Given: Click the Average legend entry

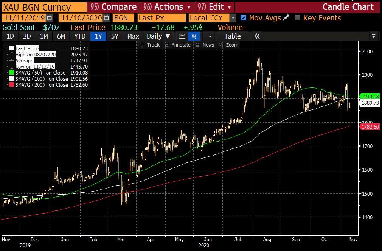Looking at the screenshot, I should [x=24, y=61].
